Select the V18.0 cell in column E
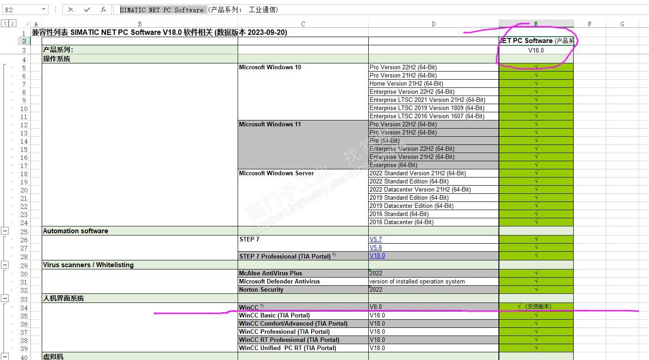Screen dimensions: 649x360 coord(536,50)
